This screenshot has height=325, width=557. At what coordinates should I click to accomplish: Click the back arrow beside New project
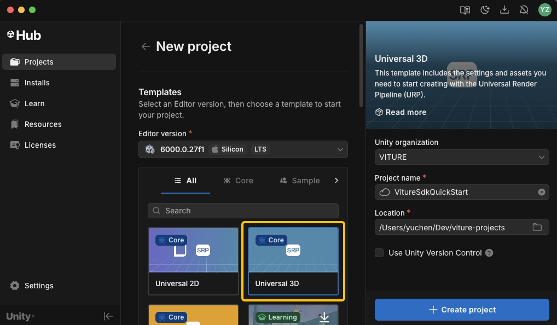tap(146, 47)
